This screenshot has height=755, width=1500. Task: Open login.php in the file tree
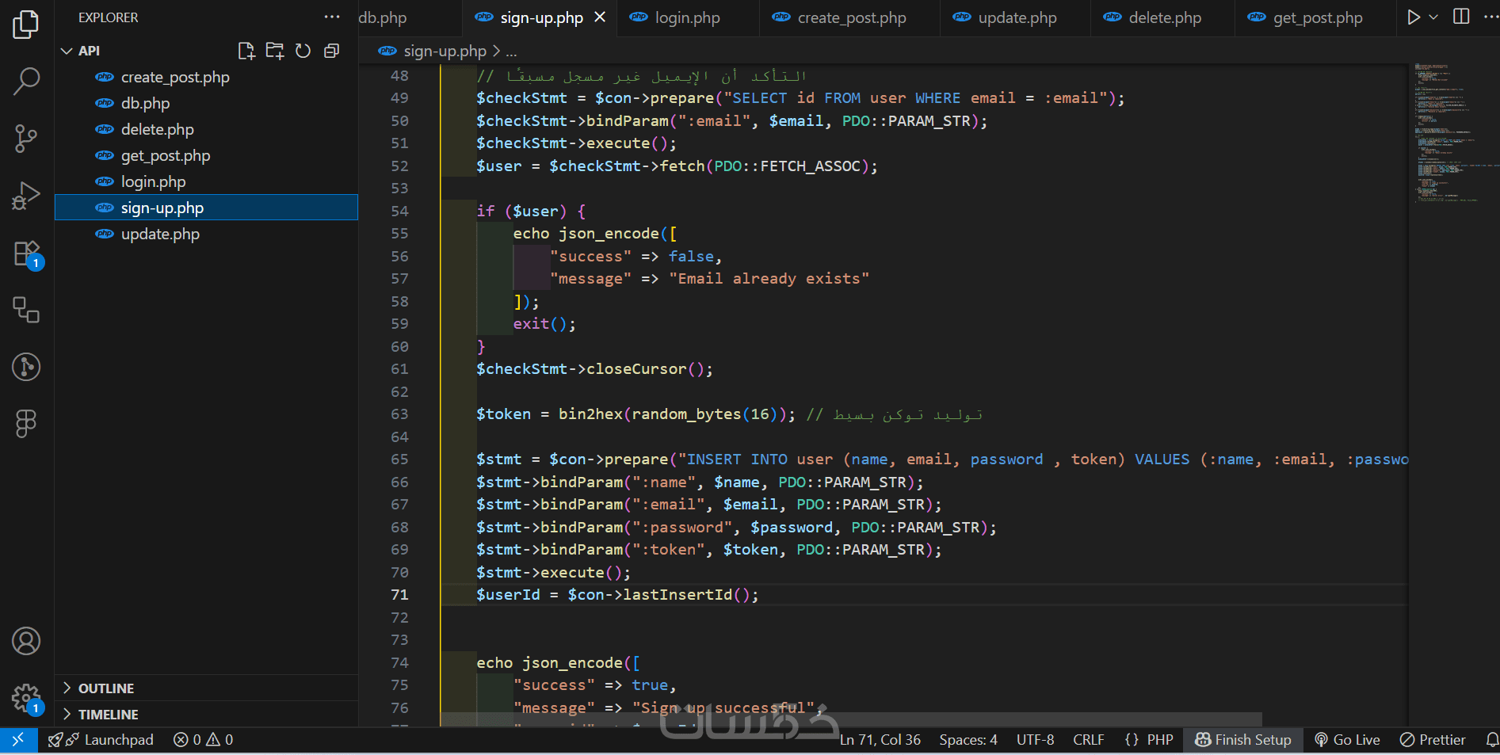pos(206,181)
